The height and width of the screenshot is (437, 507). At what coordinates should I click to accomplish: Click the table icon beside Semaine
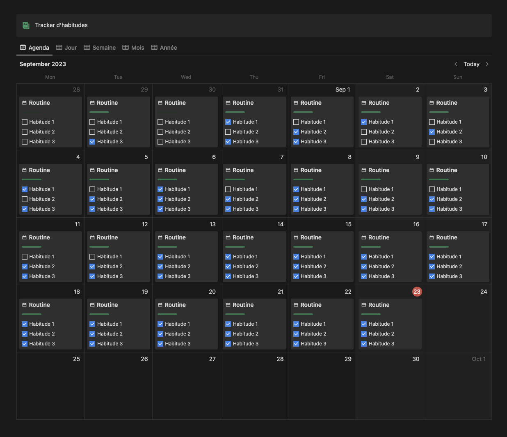(87, 48)
